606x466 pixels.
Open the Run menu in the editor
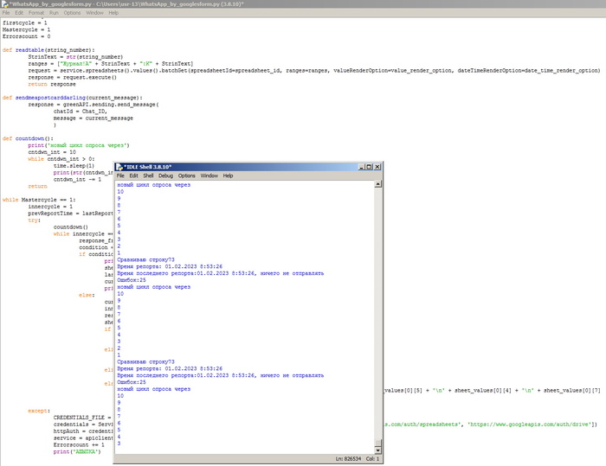pyautogui.click(x=55, y=13)
